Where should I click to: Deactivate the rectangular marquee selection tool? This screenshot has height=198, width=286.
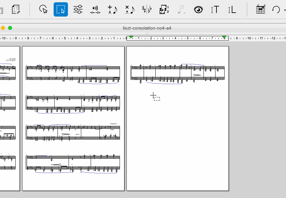pyautogui.click(x=61, y=9)
